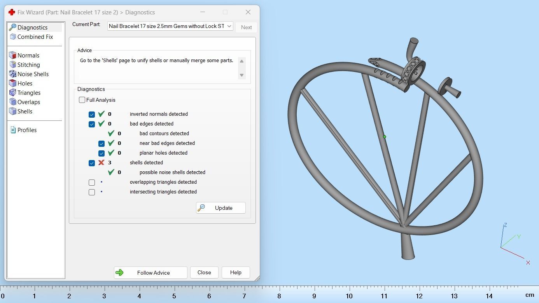Open the Combined Fix page
Viewport: 539px width, 303px height.
[35, 37]
